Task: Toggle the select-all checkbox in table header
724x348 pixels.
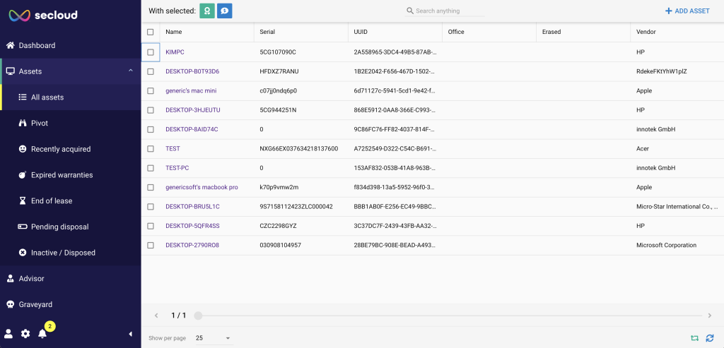Action: click(x=151, y=32)
